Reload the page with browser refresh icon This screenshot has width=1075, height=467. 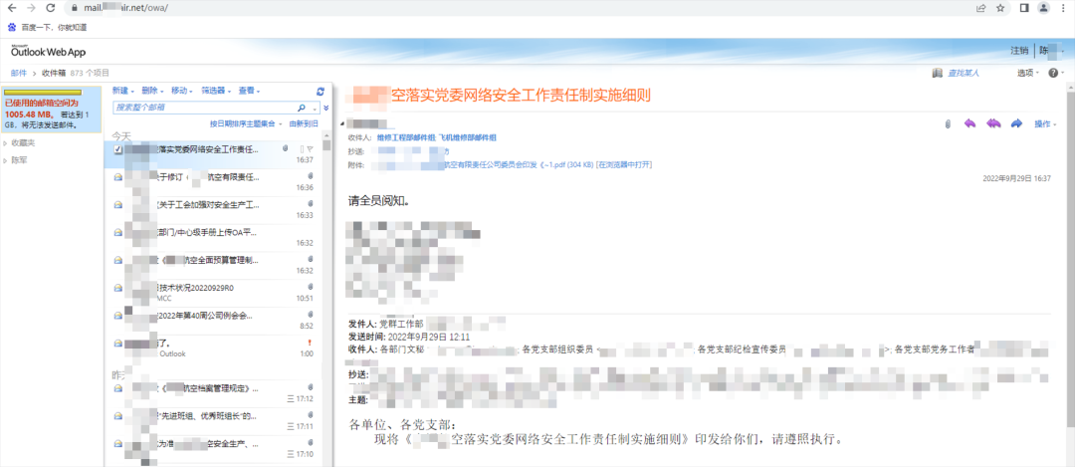click(50, 8)
